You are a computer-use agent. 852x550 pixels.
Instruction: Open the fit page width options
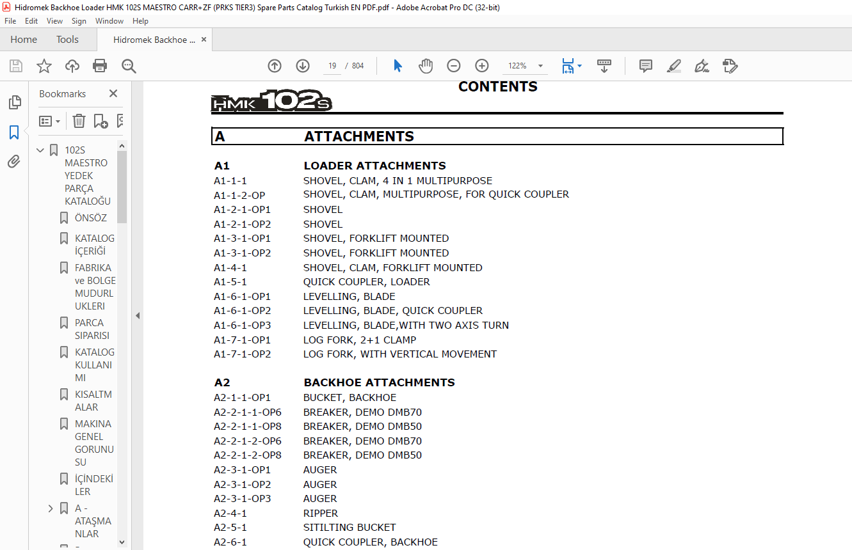coord(571,66)
